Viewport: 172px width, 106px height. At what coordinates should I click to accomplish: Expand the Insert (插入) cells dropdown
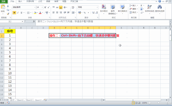pos(137,5)
